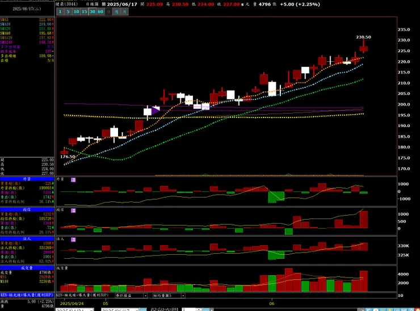This screenshot has height=311, width=420.
Task: Click the 176.50 low price label on chart
Action: [68, 157]
